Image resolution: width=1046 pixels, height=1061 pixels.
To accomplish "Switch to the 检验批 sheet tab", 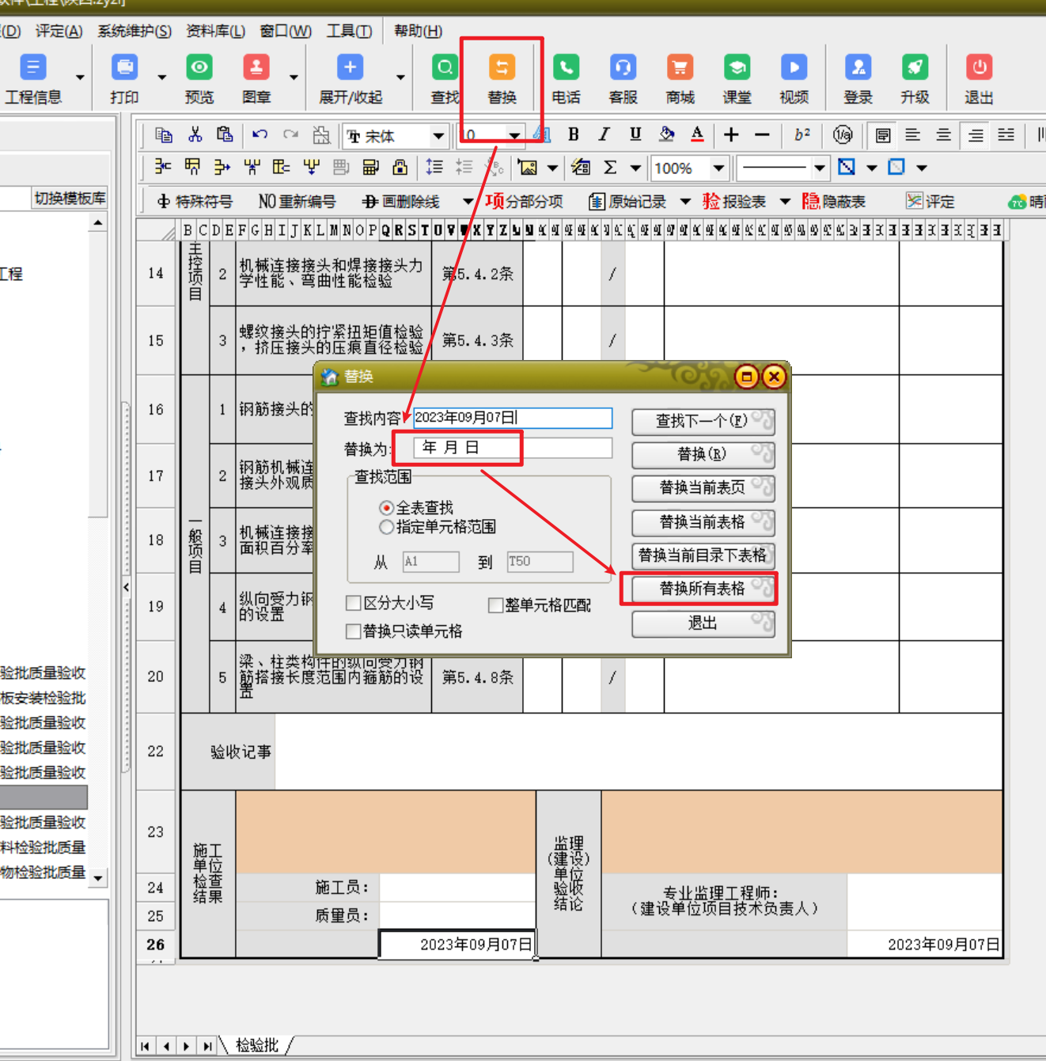I will pos(257,1046).
